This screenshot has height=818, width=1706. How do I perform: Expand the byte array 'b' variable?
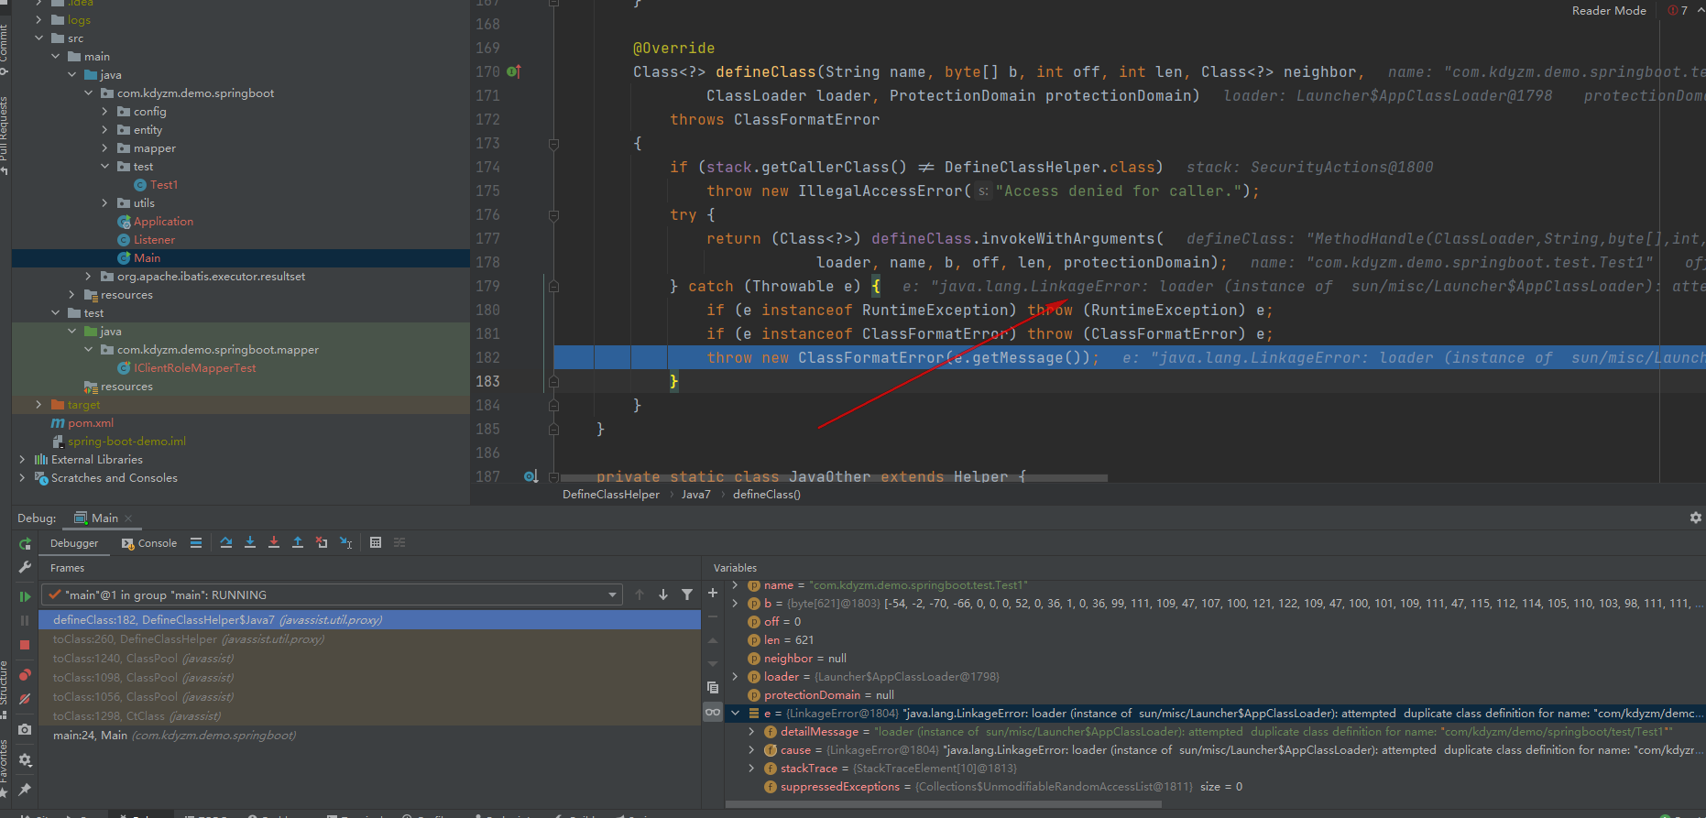[735, 604]
